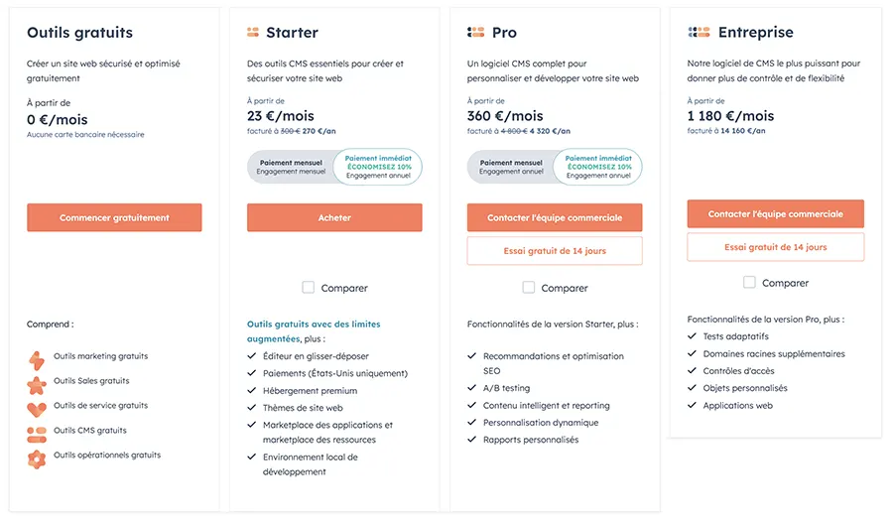Enable Comparer checkbox for Entreprise plan
The image size is (893, 522).
coord(749,283)
